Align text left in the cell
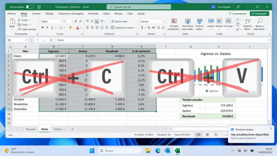 coord(87,27)
